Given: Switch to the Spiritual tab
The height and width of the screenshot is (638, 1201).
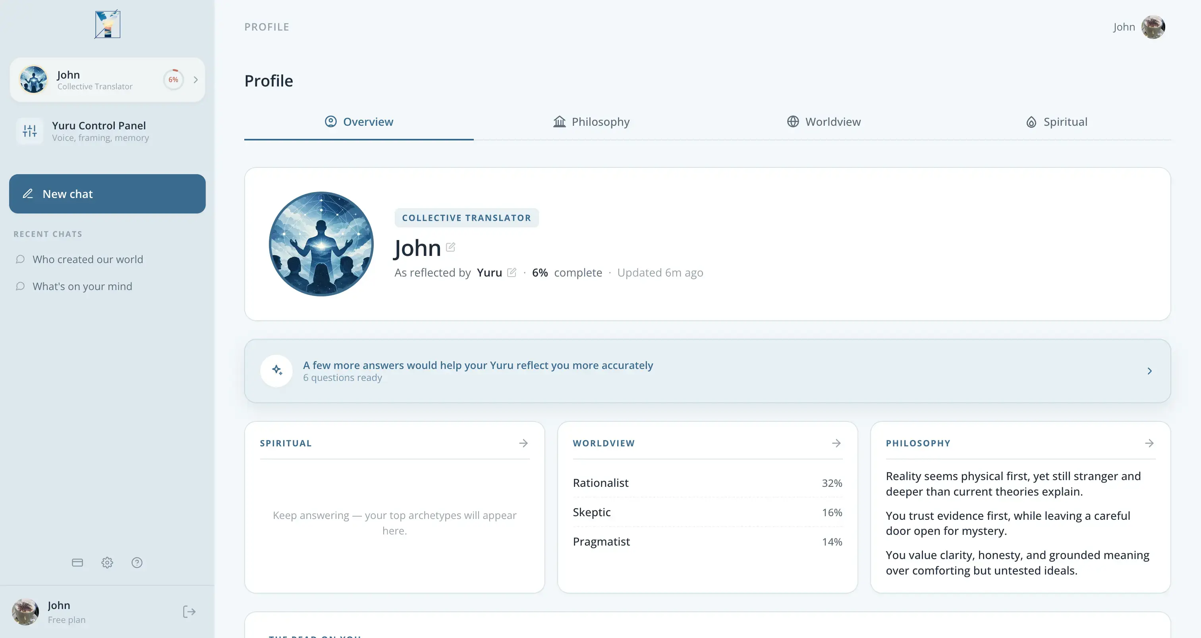Looking at the screenshot, I should pyautogui.click(x=1056, y=122).
